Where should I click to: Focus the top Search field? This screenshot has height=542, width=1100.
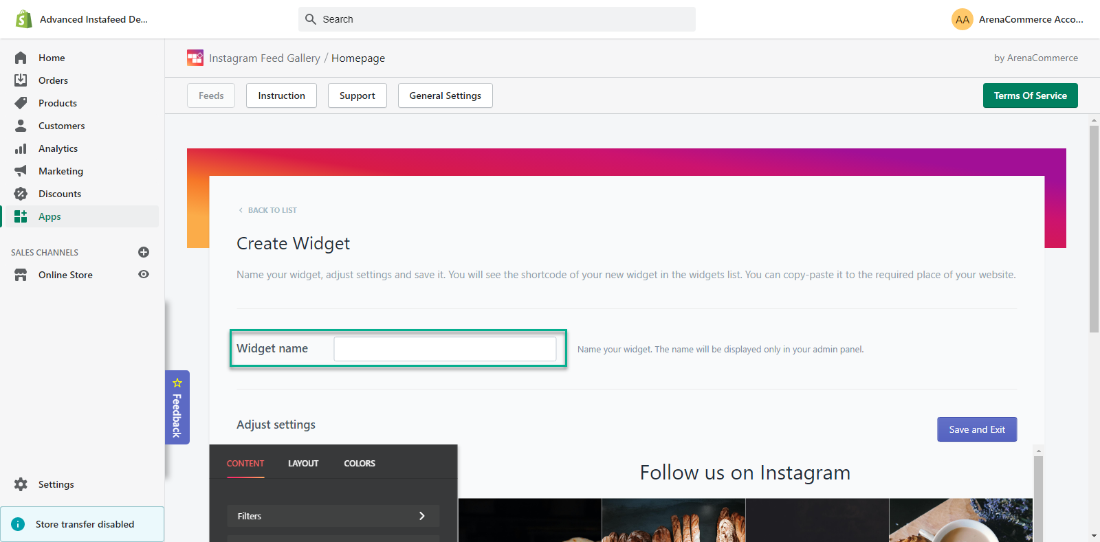[x=497, y=19]
